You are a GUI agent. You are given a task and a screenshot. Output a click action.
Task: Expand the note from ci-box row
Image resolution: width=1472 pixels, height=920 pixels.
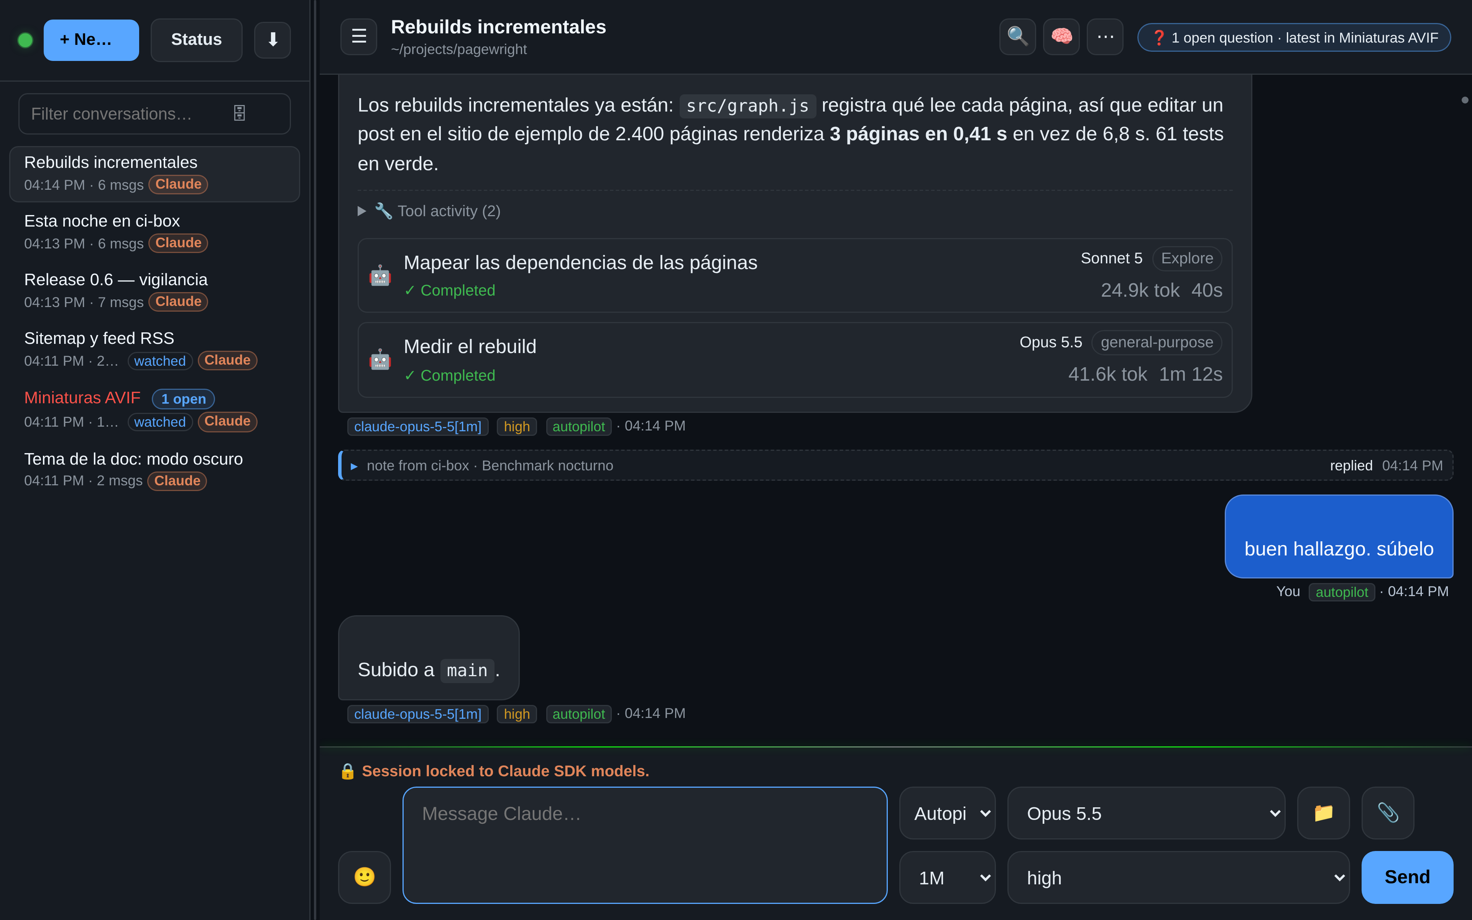(895, 465)
